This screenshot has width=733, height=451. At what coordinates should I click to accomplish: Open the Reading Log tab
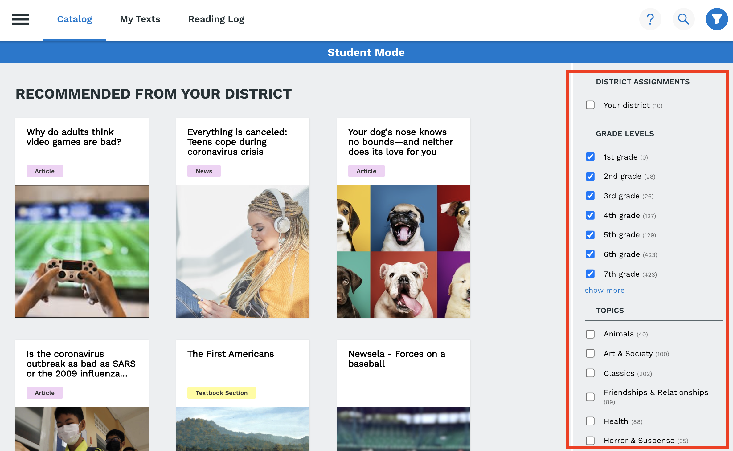[x=216, y=19]
